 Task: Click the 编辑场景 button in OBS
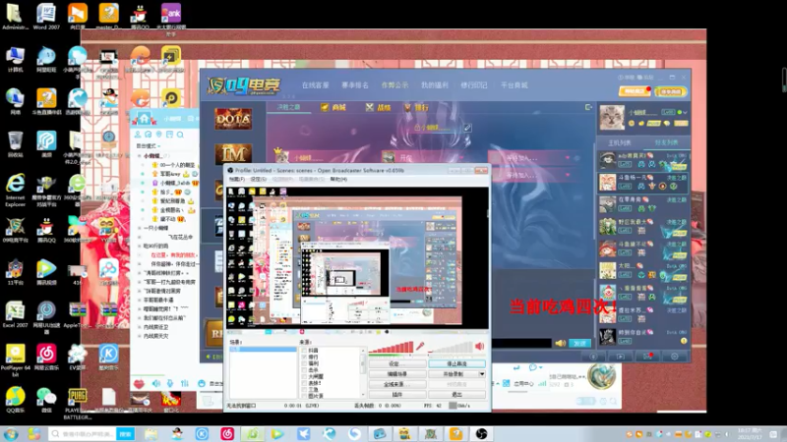397,374
